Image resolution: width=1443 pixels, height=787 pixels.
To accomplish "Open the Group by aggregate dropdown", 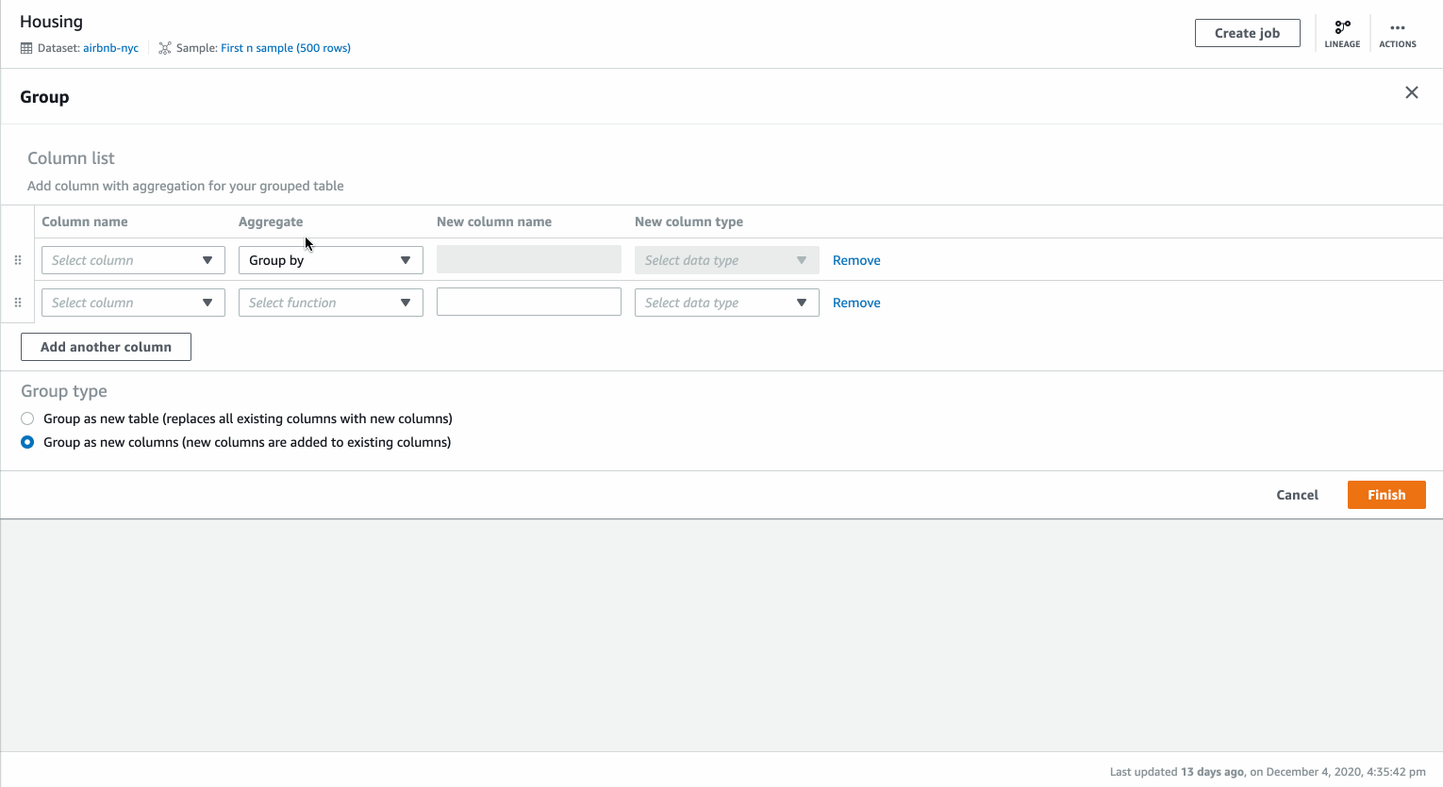I will click(x=330, y=260).
